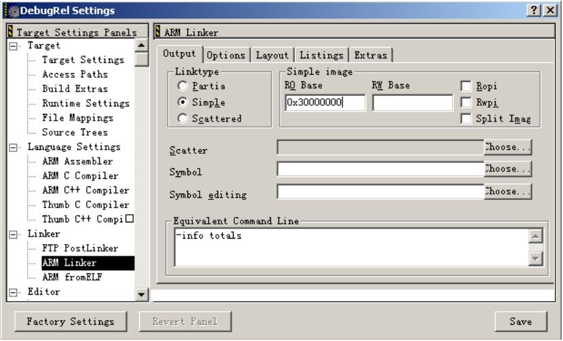563x341 pixels.
Task: Choose a Scatter file
Action: tap(507, 147)
